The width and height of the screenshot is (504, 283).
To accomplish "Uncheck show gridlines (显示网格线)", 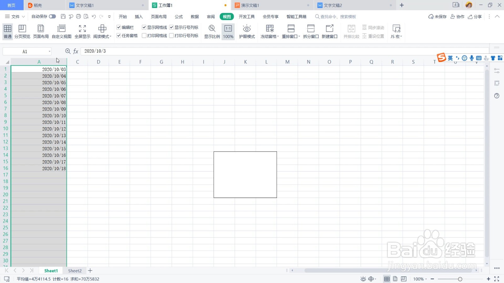I will [144, 27].
